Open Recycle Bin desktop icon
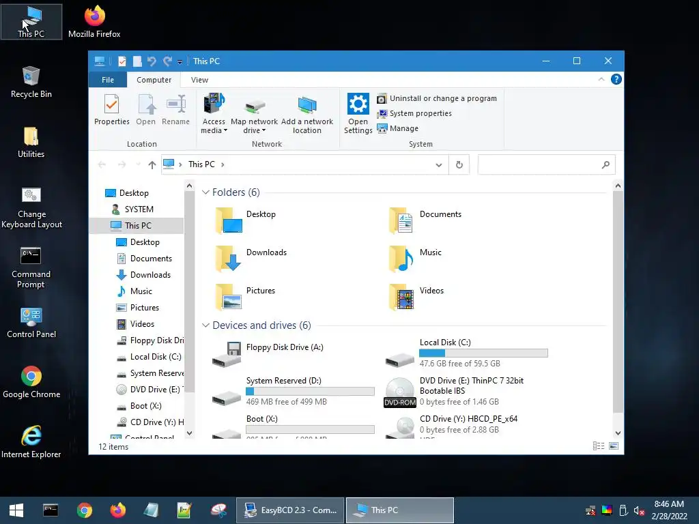Viewport: 699px width, 524px height. pos(31,82)
